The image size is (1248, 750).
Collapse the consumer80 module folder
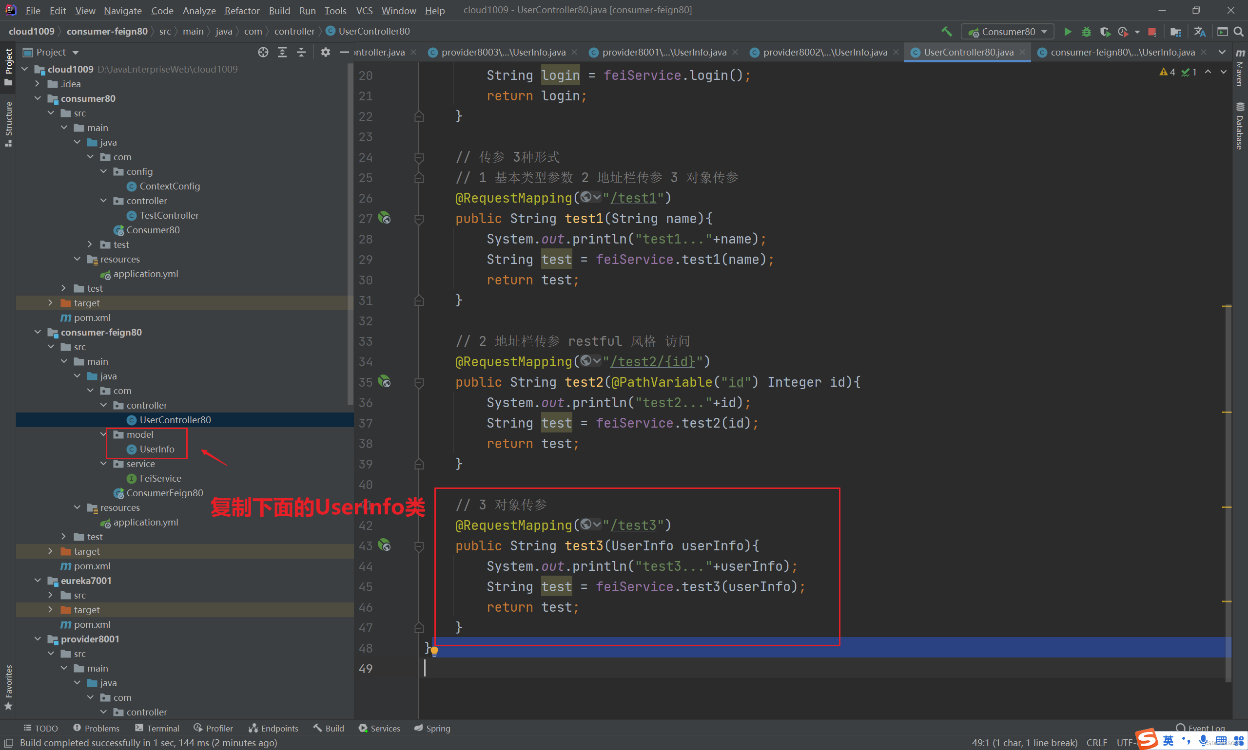[x=38, y=98]
